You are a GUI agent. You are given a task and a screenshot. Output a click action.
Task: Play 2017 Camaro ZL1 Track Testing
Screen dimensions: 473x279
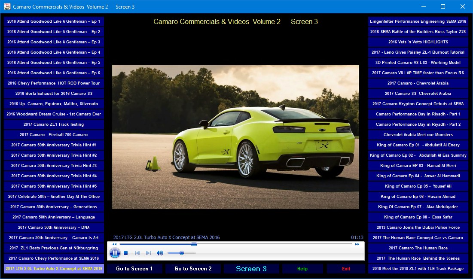point(54,124)
